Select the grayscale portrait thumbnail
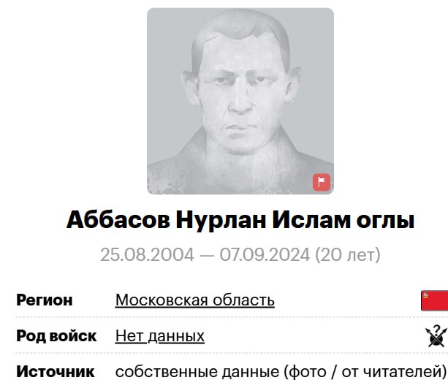 pos(240,101)
